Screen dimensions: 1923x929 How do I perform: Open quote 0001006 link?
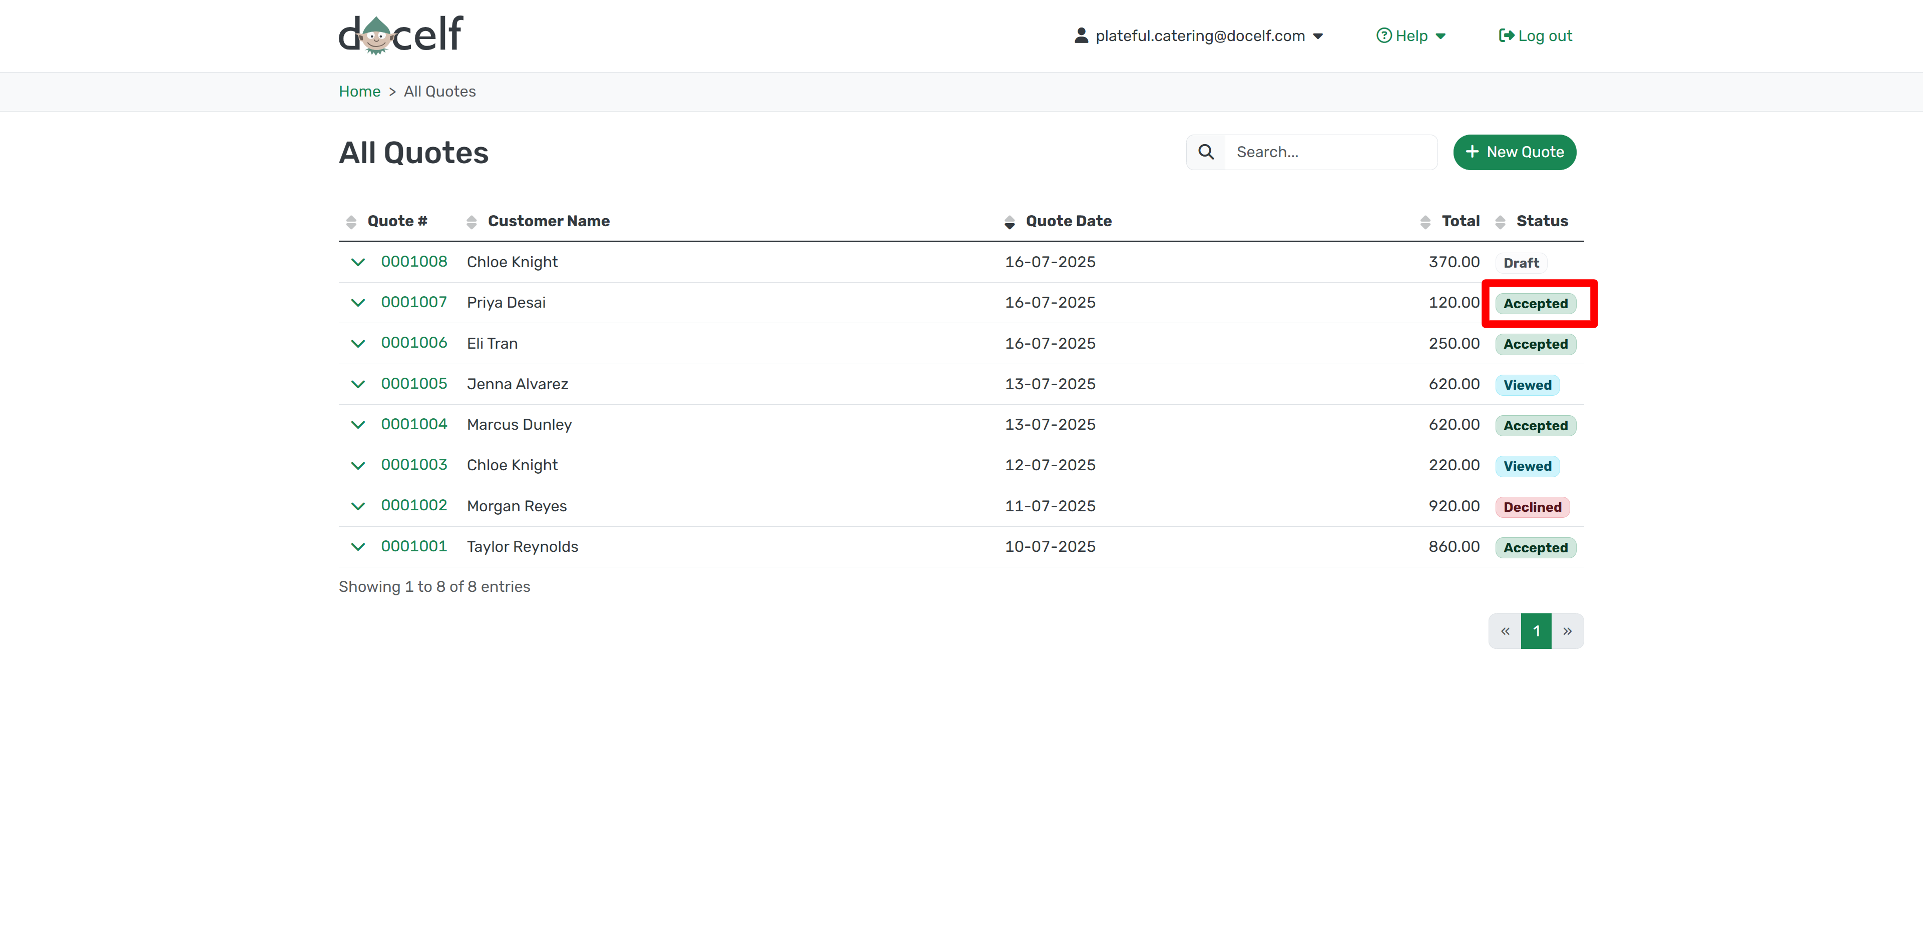coord(413,343)
